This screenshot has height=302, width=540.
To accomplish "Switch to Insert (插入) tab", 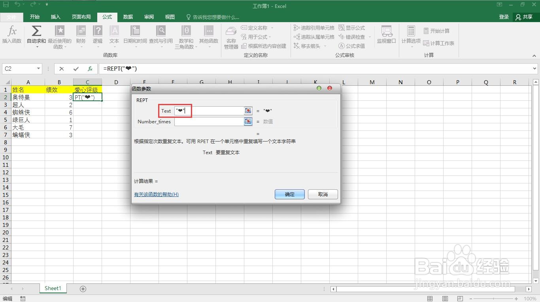I will coord(56,17).
